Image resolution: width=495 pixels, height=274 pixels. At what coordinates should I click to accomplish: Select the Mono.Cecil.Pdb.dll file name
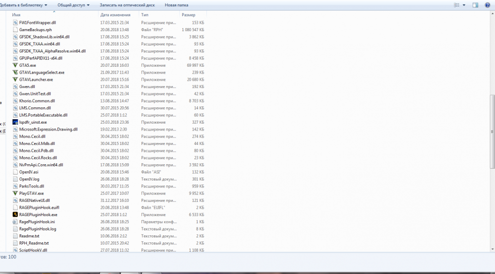[x=36, y=151]
